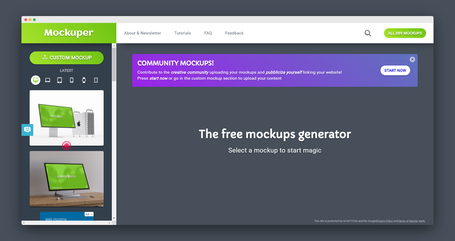Click the Mockuper logo
This screenshot has height=241, width=455.
[x=69, y=33]
